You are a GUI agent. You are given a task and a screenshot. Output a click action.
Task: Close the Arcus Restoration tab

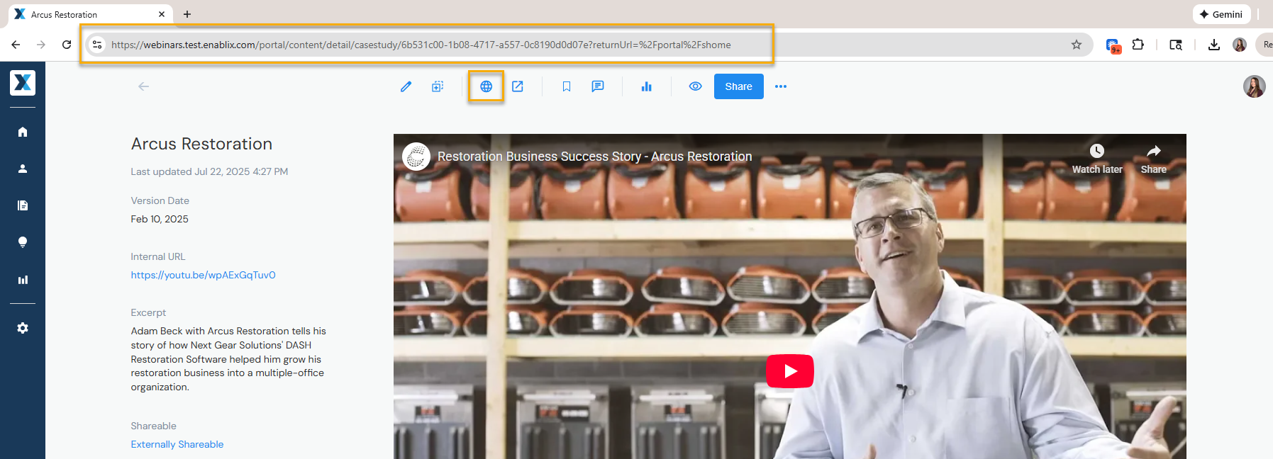tap(162, 14)
